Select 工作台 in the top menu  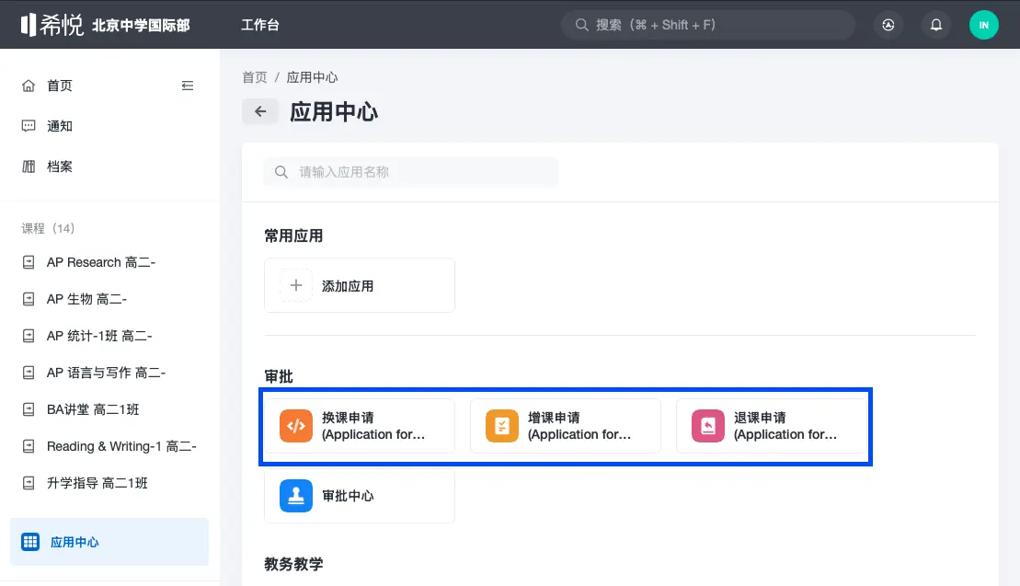click(260, 25)
